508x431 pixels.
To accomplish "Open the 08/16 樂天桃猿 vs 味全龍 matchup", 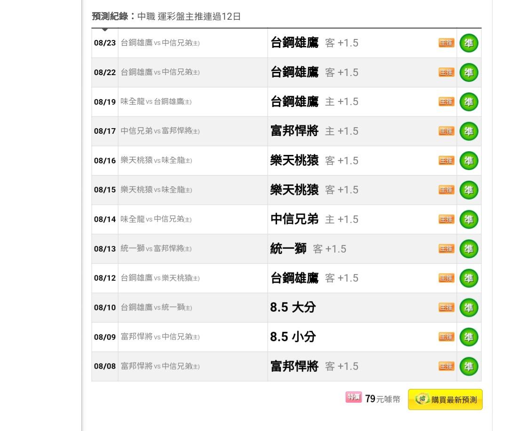I will click(157, 161).
